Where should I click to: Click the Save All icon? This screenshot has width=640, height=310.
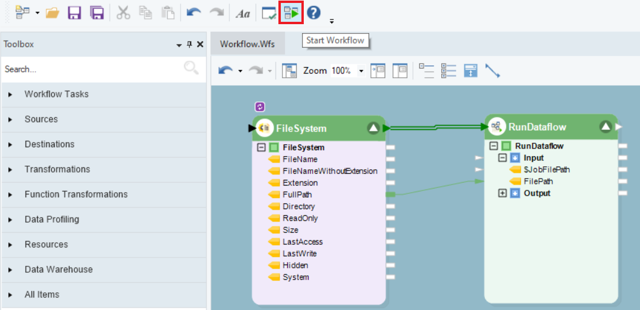coord(97,13)
